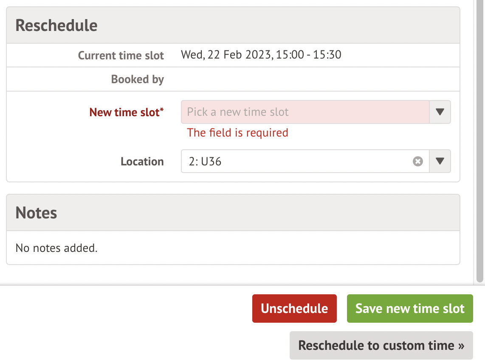The height and width of the screenshot is (363, 485).
Task: Click the date "Wed, 22 Feb 2023"
Action: (x=226, y=55)
